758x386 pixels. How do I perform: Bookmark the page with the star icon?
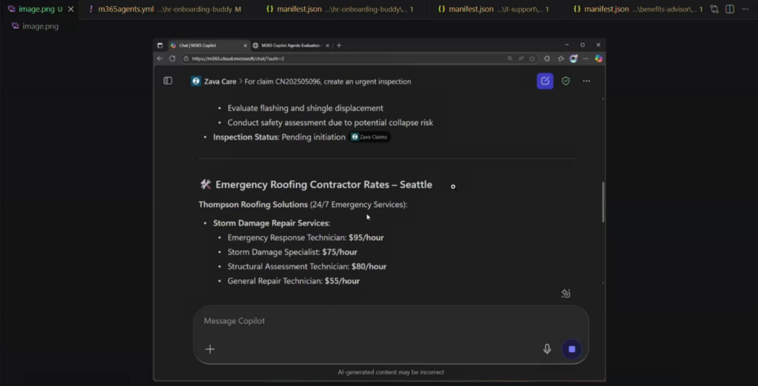(531, 58)
